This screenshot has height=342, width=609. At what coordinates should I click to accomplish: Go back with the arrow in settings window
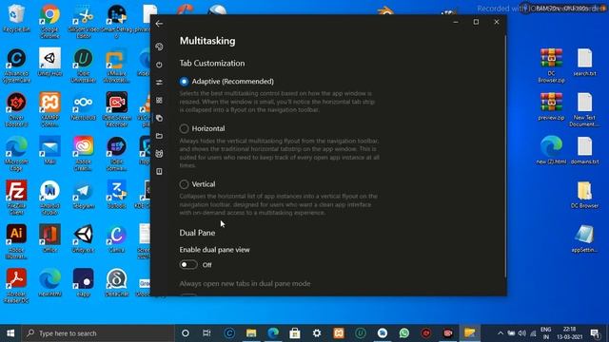tap(159, 24)
